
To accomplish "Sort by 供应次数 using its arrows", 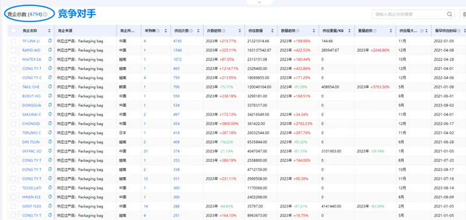I will pos(198,31).
